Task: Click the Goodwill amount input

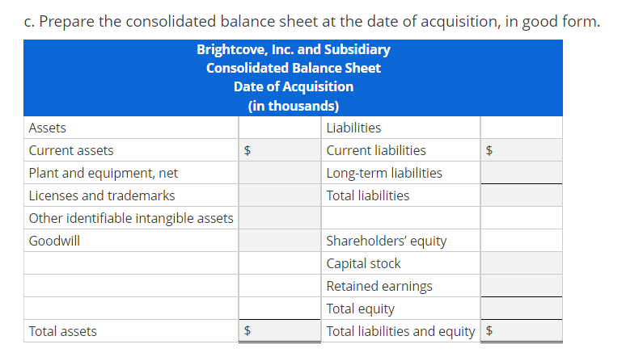Action: (x=280, y=241)
